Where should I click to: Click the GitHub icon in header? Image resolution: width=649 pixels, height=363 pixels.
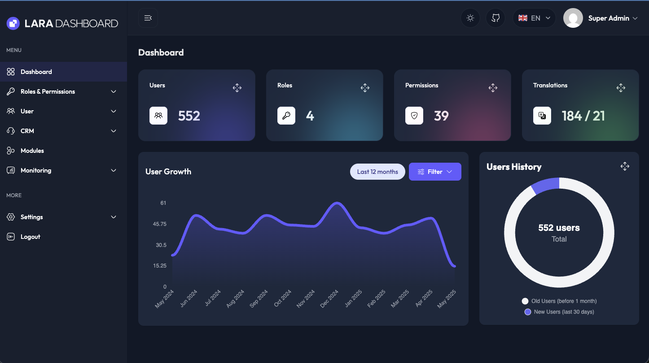pos(496,18)
